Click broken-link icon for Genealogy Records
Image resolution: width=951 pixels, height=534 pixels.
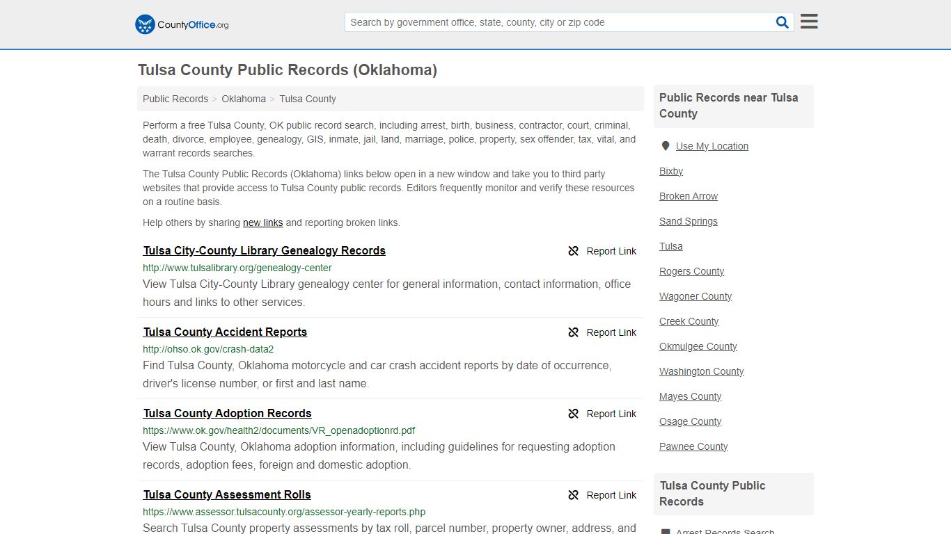click(x=574, y=251)
